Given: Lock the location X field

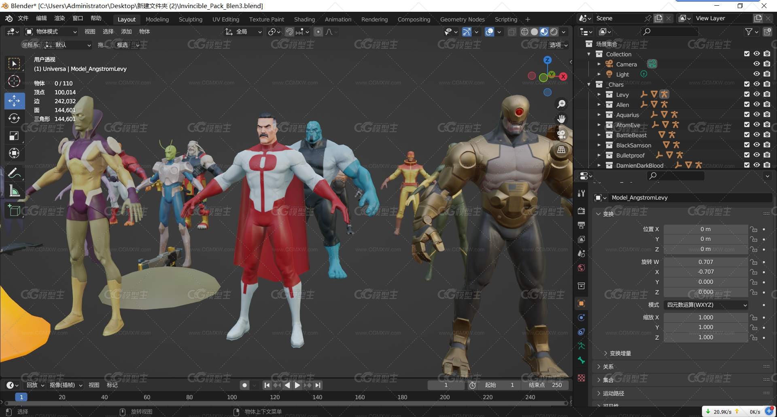Looking at the screenshot, I should tap(754, 229).
